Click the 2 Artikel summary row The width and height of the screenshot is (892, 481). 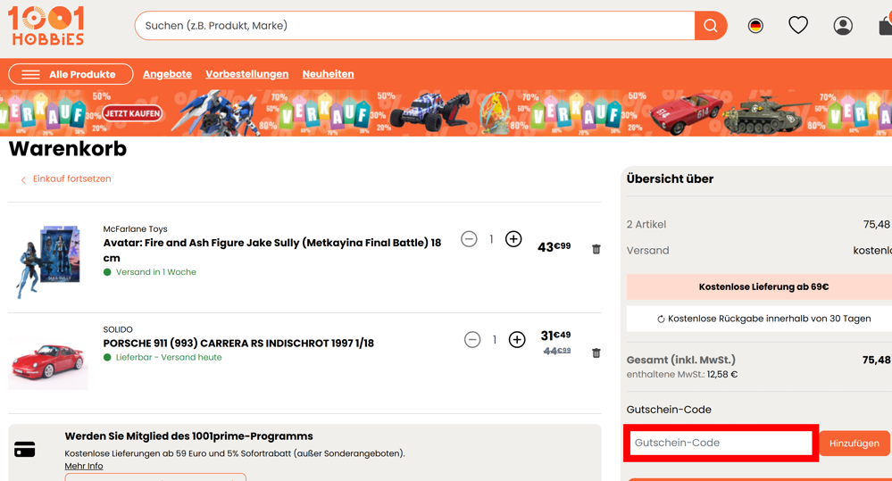(x=759, y=225)
